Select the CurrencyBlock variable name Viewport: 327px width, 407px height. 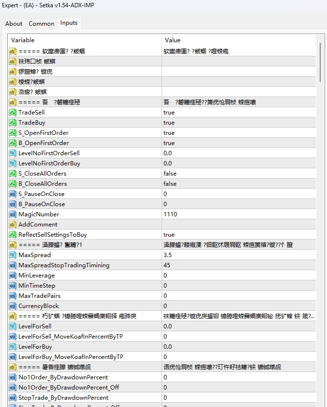click(x=39, y=306)
